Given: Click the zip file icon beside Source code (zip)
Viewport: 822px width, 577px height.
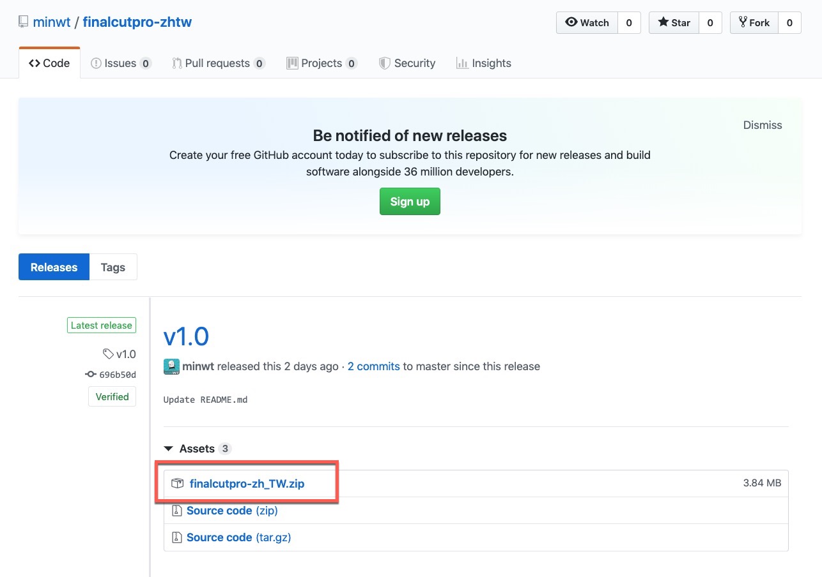Looking at the screenshot, I should pyautogui.click(x=177, y=511).
